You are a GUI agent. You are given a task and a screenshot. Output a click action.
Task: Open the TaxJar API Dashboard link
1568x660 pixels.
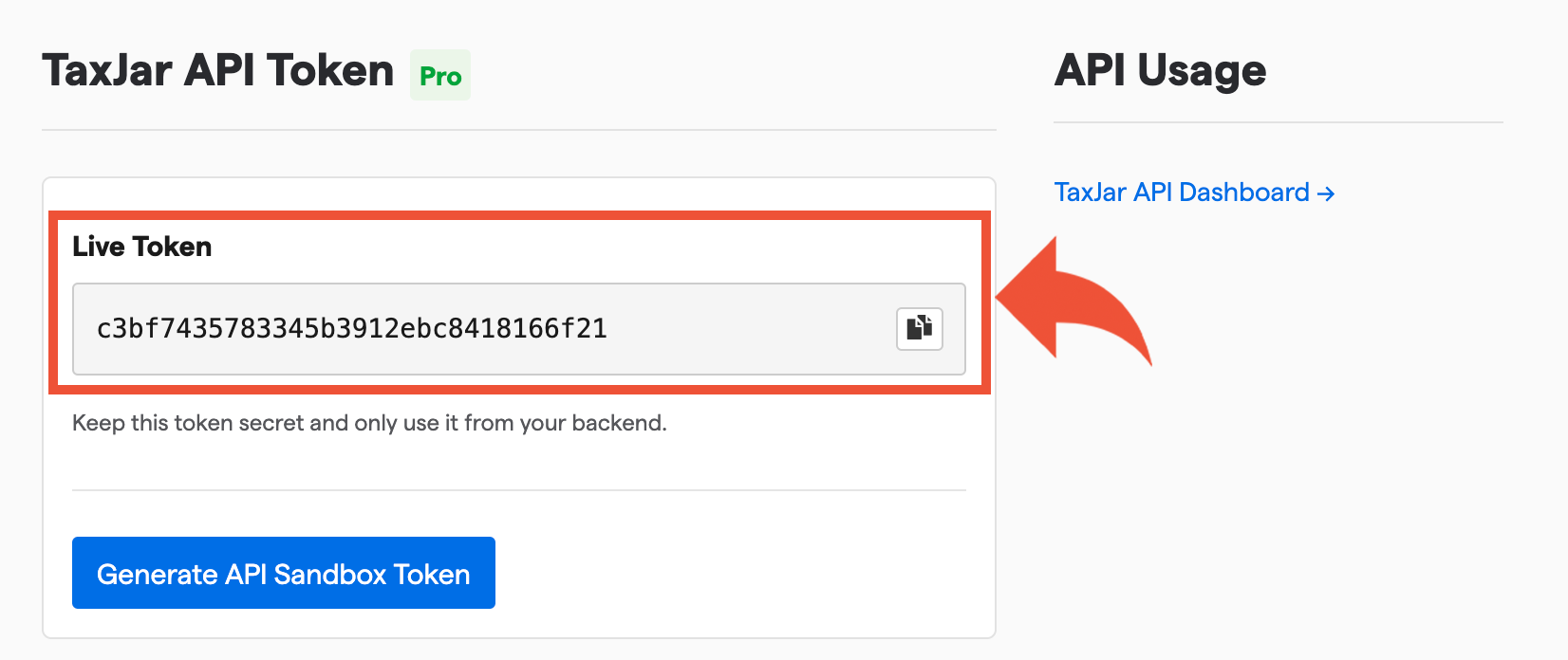point(1182,192)
